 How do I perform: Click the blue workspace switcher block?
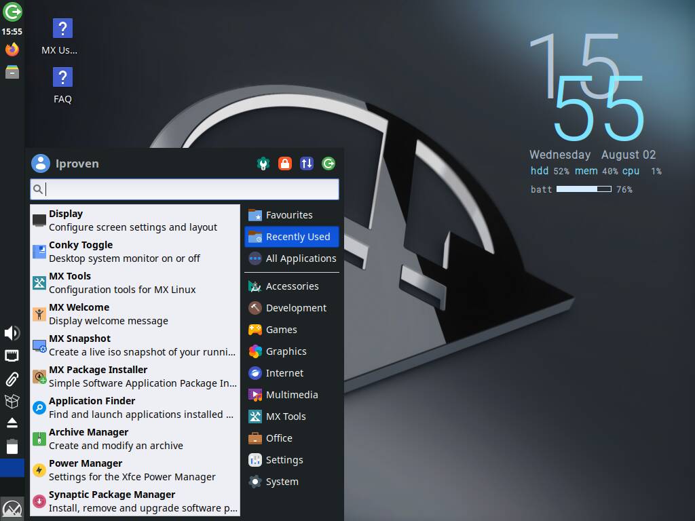12,468
